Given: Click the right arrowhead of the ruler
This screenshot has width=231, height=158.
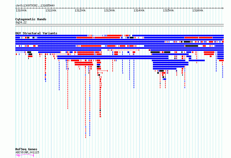Looking at the screenshot, I should pyautogui.click(x=223, y=8).
